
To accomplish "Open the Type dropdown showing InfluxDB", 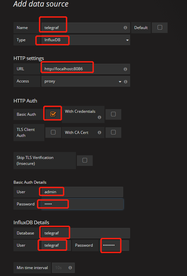I will [x=86, y=40].
